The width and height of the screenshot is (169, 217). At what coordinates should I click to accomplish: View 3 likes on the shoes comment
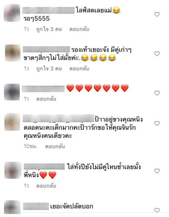49,68
